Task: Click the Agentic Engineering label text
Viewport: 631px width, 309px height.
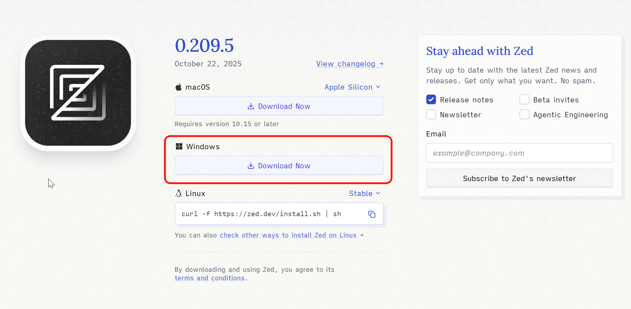Action: click(x=570, y=115)
